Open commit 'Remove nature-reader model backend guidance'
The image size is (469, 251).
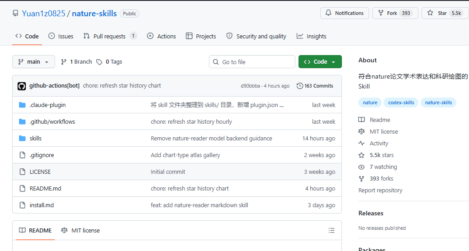tap(212, 139)
